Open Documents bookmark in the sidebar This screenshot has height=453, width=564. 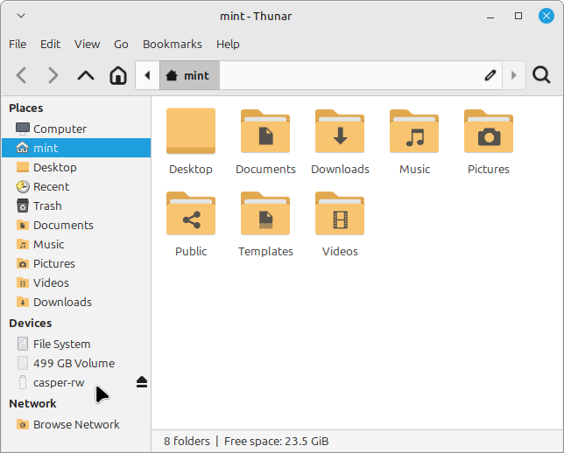point(76,225)
